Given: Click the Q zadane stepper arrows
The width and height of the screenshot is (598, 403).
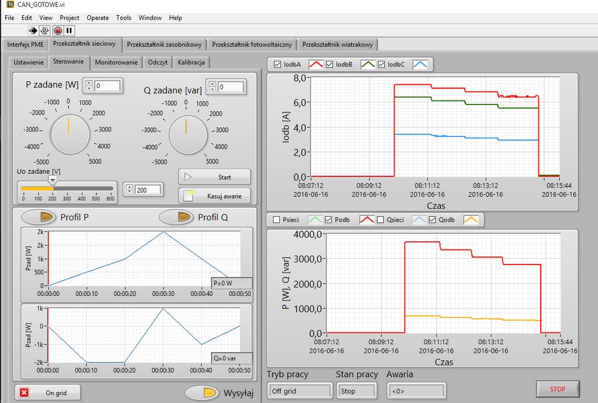Looking at the screenshot, I should click(x=212, y=86).
